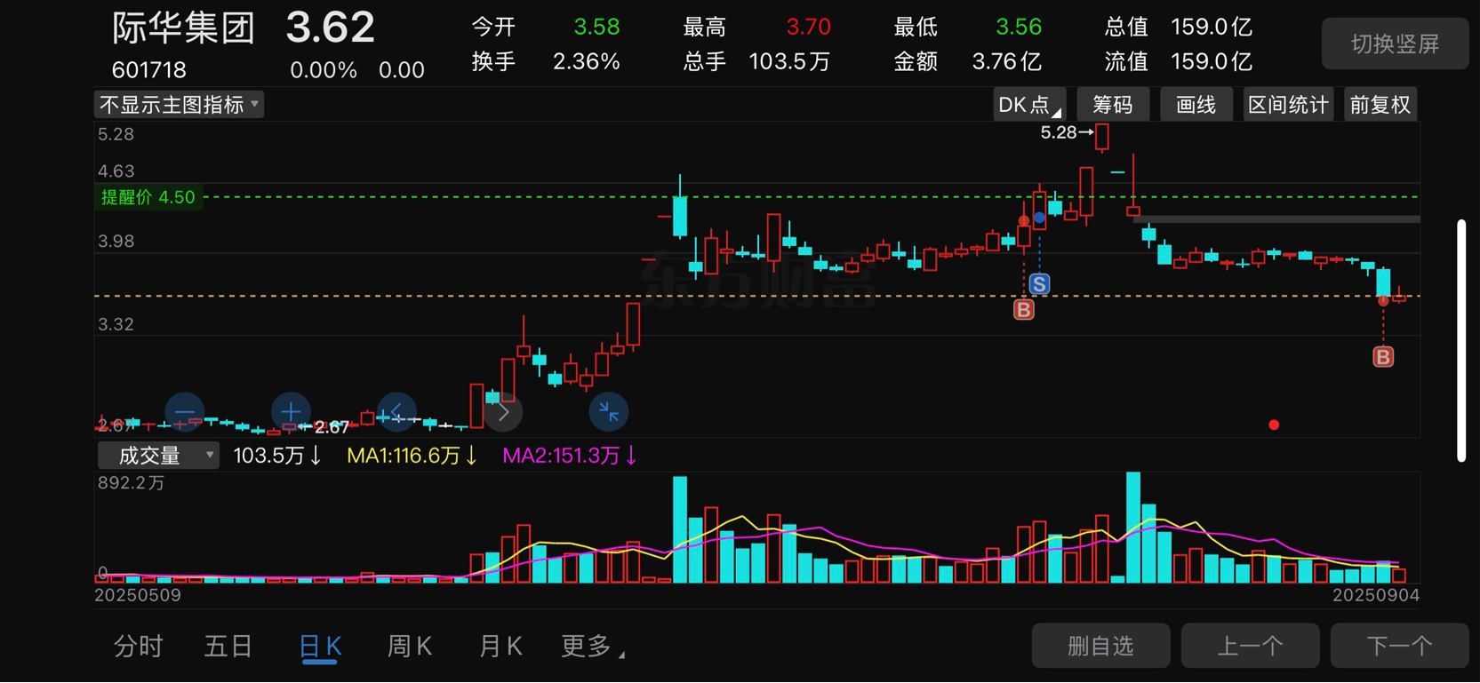
Task: Click the zoom in plus circle icon
Action: click(291, 412)
